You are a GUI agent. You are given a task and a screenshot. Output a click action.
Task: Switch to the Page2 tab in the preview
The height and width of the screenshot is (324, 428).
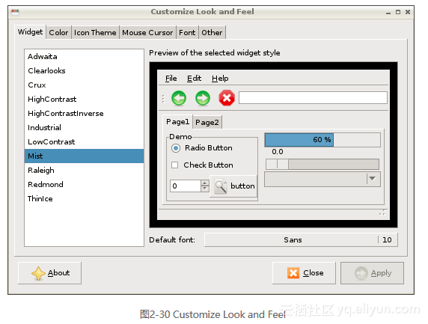(x=207, y=122)
